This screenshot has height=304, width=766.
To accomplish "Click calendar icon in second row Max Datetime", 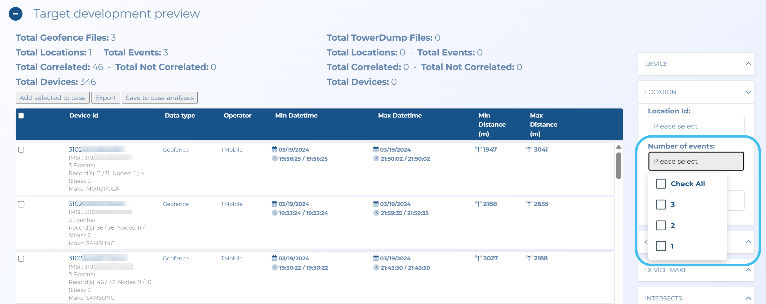I will pyautogui.click(x=376, y=204).
